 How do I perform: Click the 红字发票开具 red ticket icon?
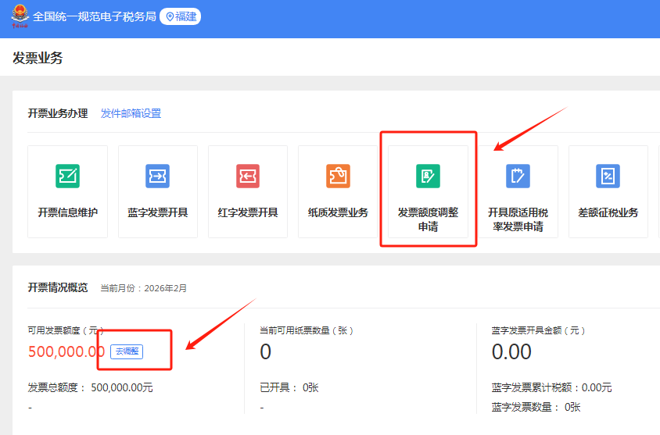(247, 176)
